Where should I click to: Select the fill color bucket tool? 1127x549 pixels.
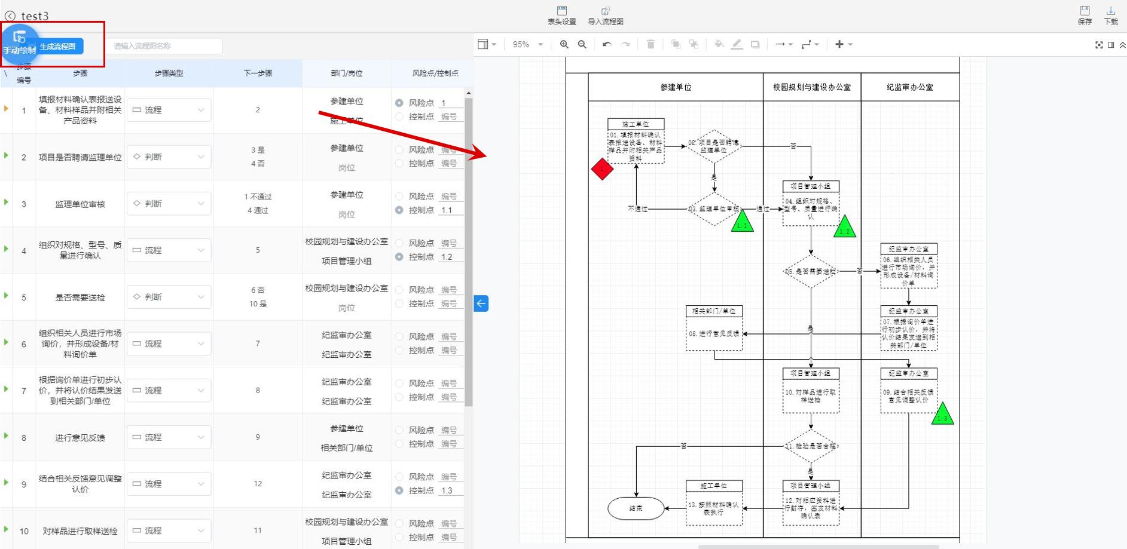719,44
